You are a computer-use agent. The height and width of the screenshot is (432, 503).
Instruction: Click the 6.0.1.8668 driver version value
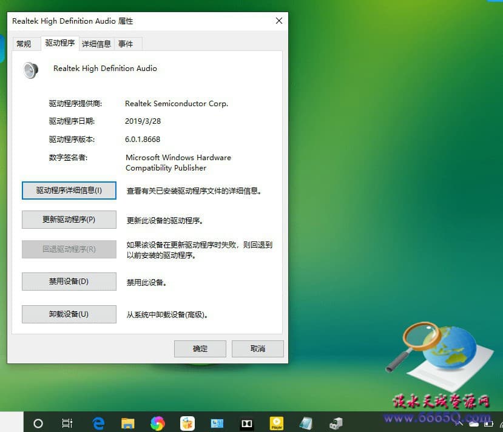(x=143, y=140)
